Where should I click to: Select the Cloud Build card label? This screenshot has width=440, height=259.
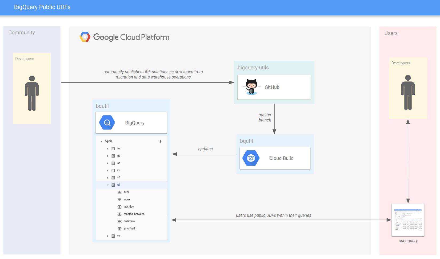pos(281,158)
